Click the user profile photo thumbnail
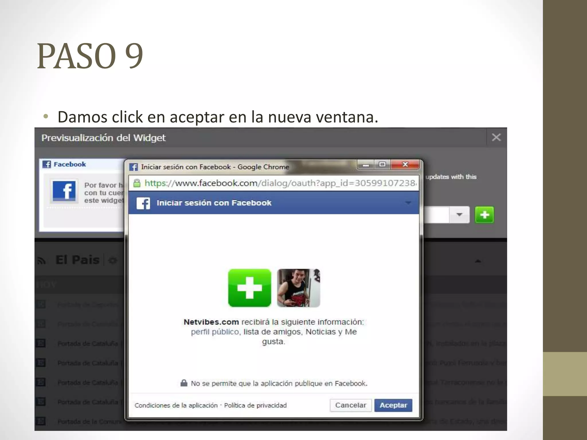The width and height of the screenshot is (587, 440). pos(298,288)
